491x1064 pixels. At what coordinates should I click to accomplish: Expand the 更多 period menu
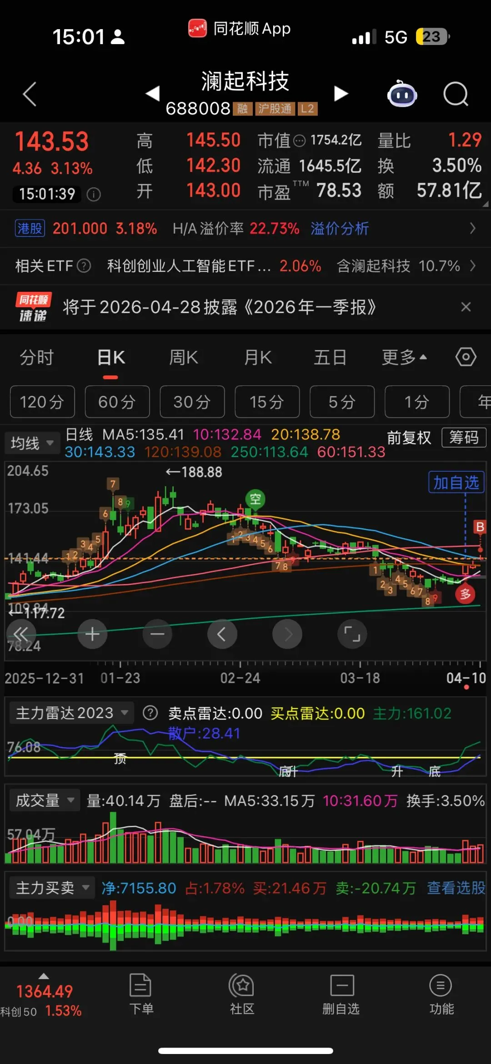coord(404,357)
